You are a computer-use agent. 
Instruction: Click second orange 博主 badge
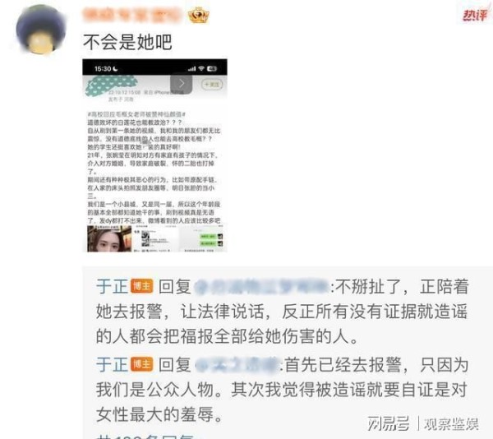point(142,364)
